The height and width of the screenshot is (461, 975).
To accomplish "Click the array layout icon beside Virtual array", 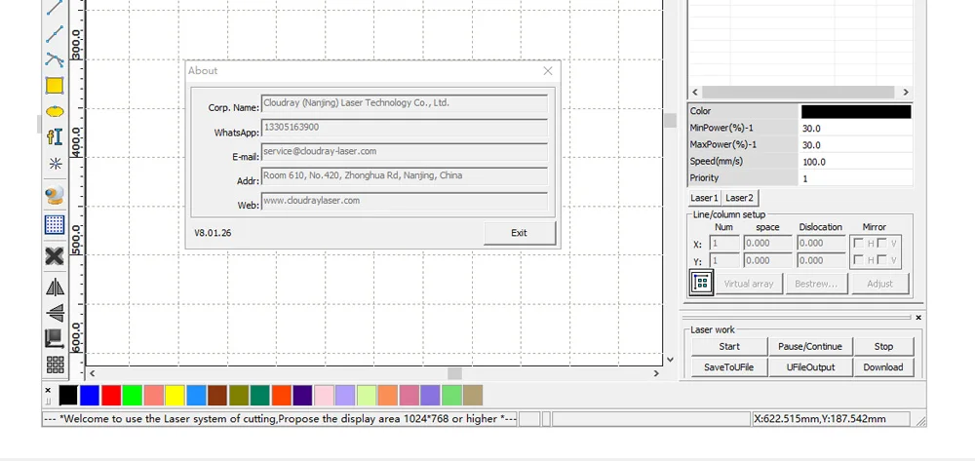I will click(701, 284).
